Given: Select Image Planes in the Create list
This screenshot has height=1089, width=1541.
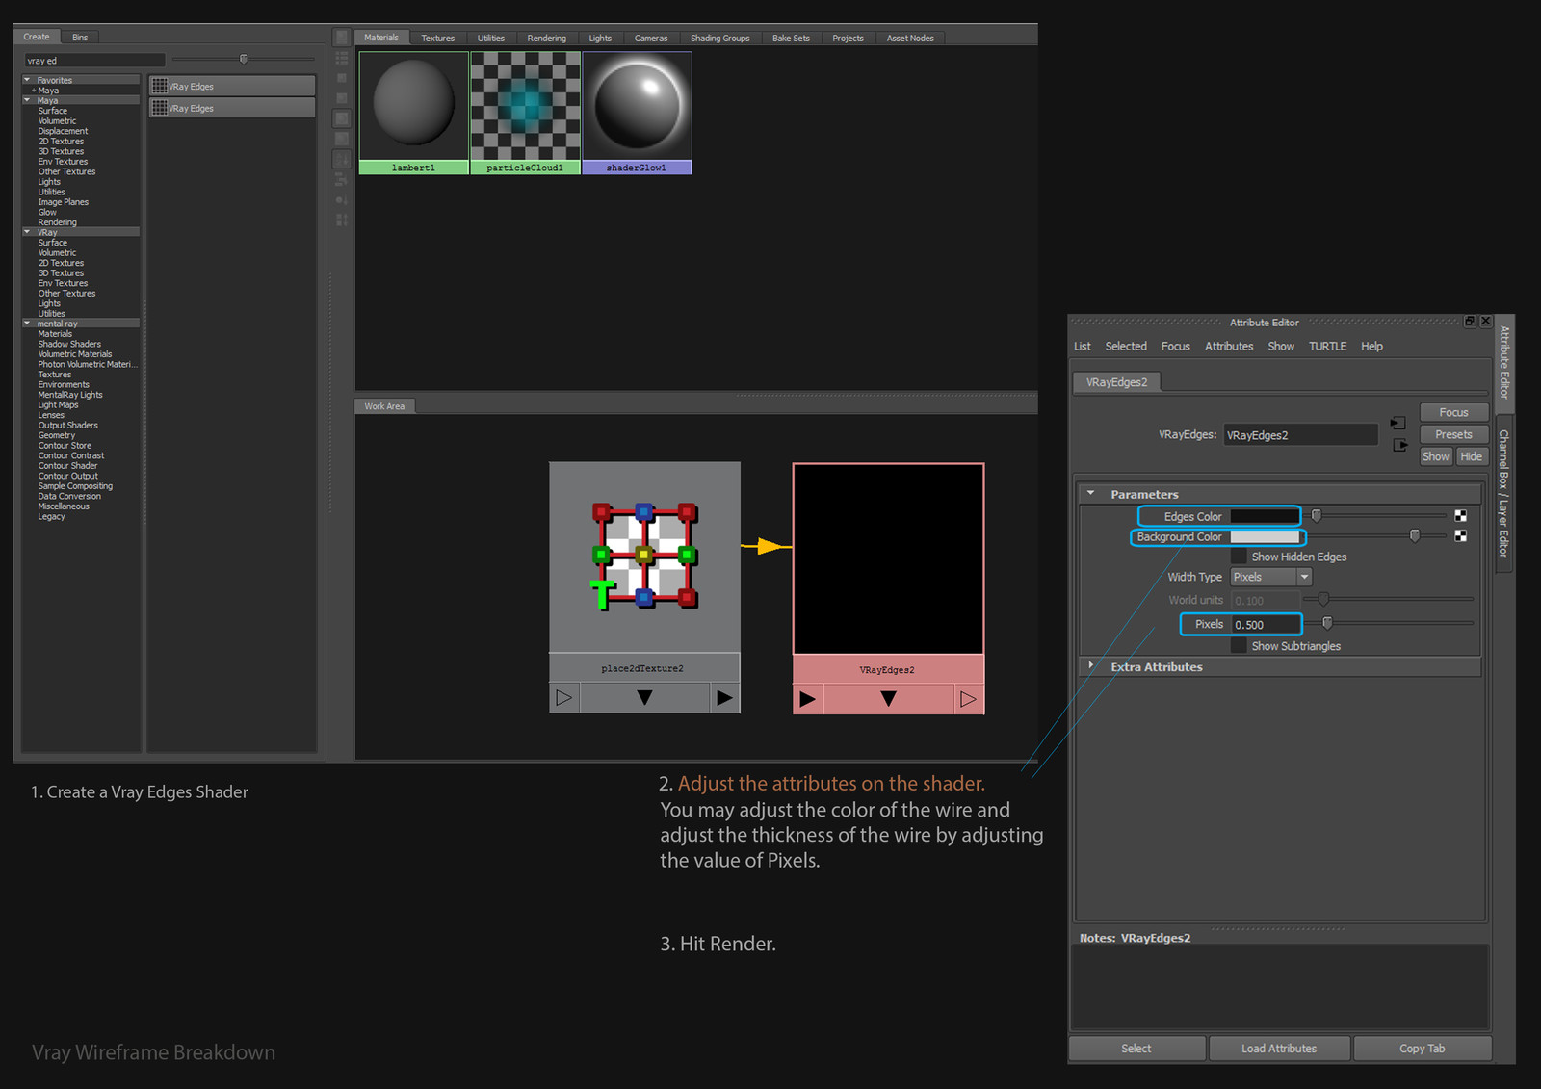Looking at the screenshot, I should (63, 202).
